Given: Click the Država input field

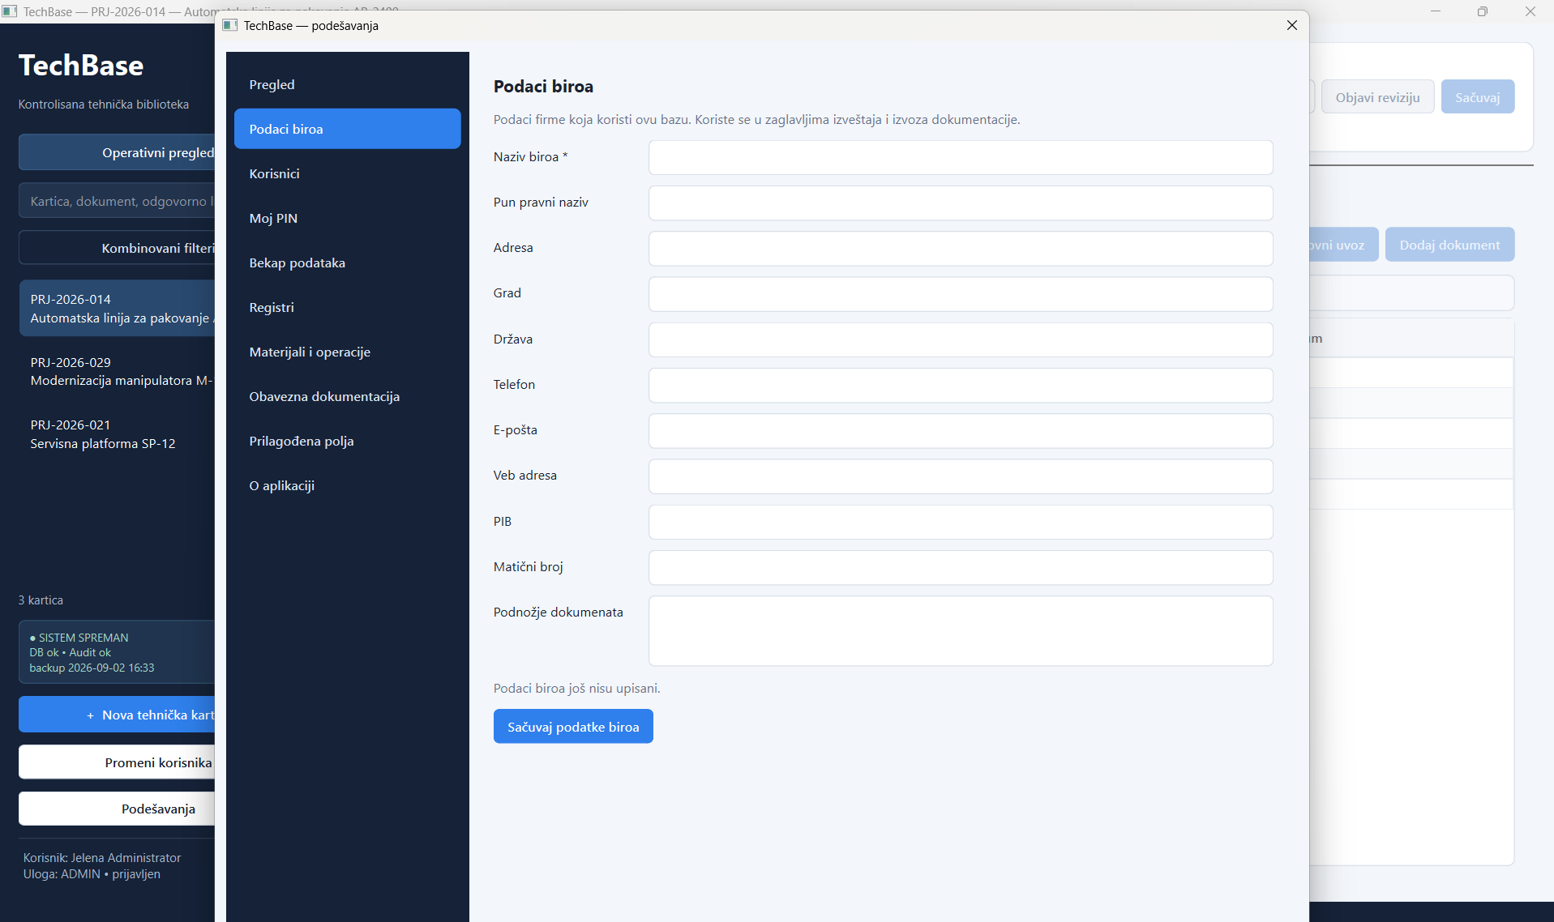Looking at the screenshot, I should coord(961,339).
